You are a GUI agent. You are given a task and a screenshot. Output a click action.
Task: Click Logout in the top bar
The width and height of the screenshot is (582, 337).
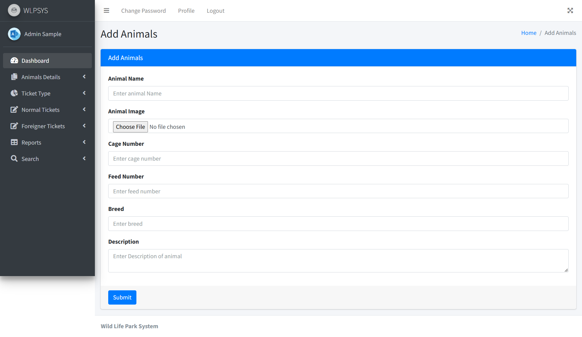[216, 11]
